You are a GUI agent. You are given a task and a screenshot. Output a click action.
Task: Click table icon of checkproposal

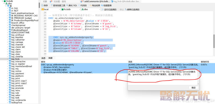tap(10, 25)
